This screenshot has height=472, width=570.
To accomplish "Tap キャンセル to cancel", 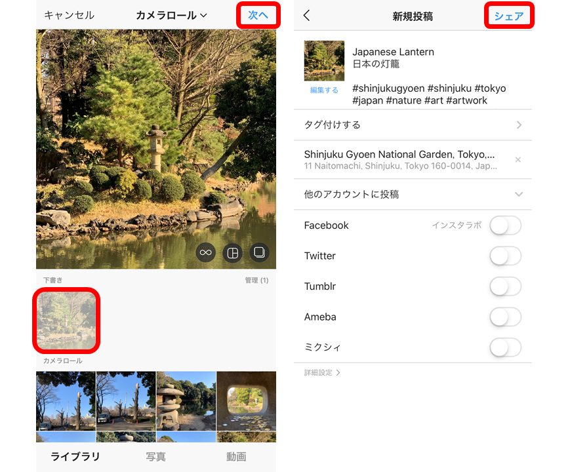I will tap(69, 15).
